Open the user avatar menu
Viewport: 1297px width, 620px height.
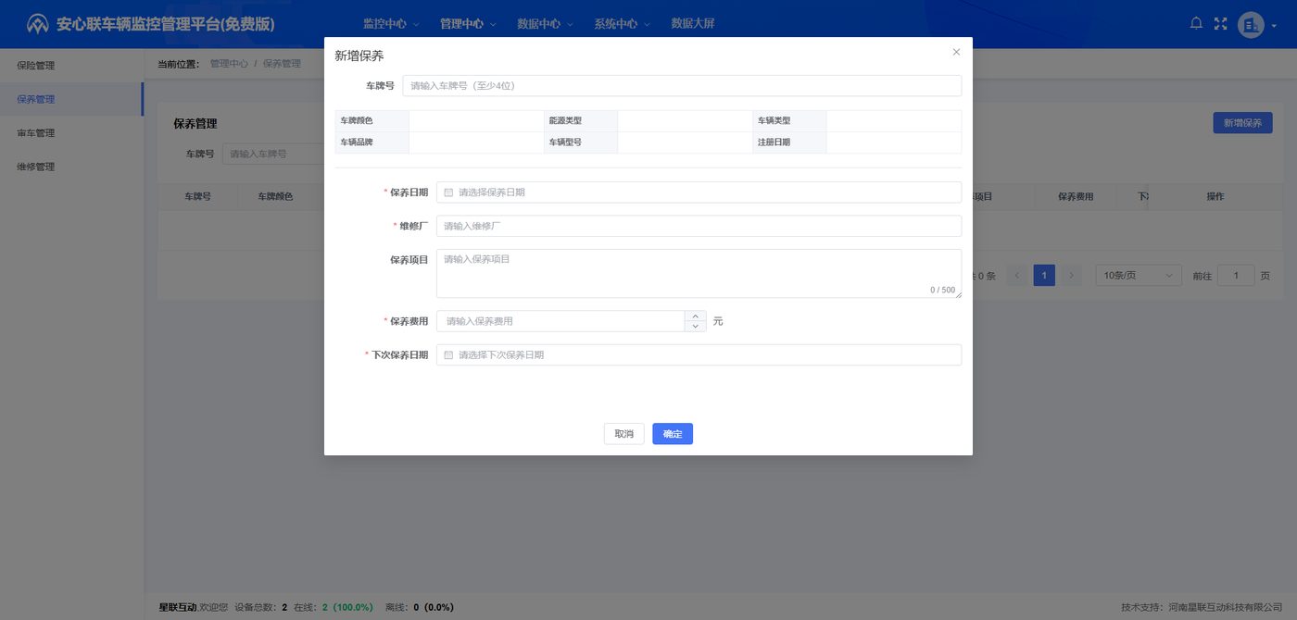[1257, 25]
